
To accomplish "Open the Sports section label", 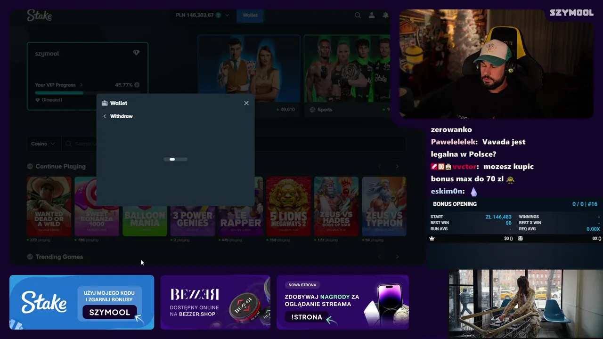I will (x=325, y=110).
